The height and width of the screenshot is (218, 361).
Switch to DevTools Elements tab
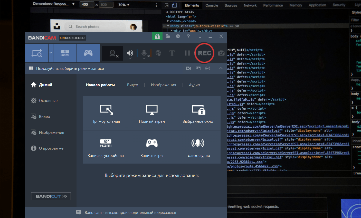point(192,5)
